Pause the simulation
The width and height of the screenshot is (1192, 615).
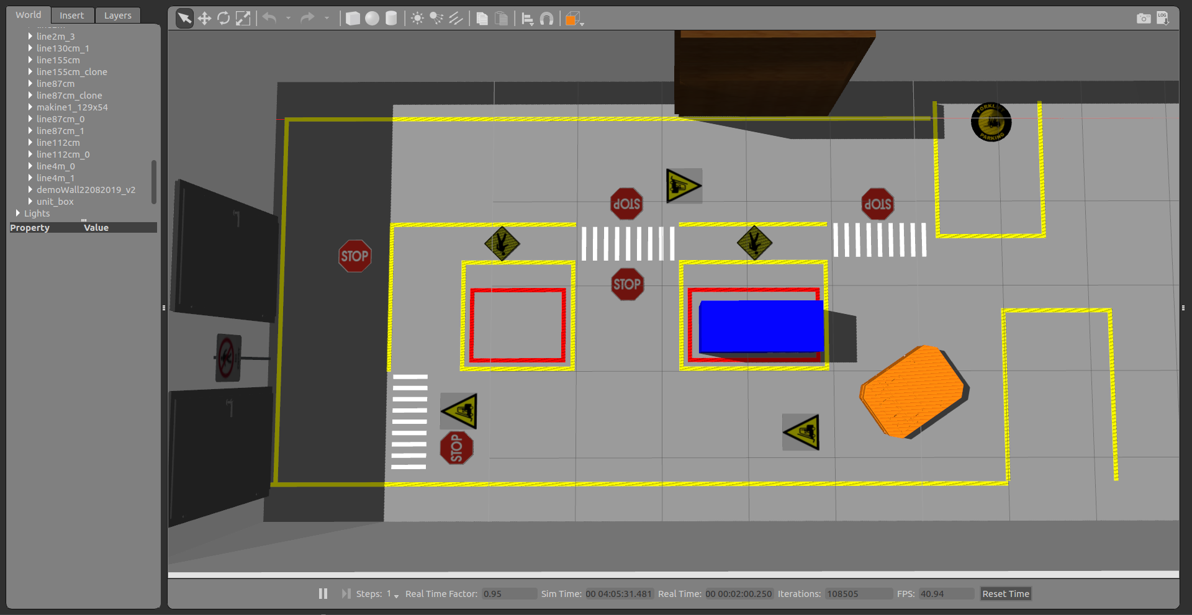pyautogui.click(x=323, y=594)
